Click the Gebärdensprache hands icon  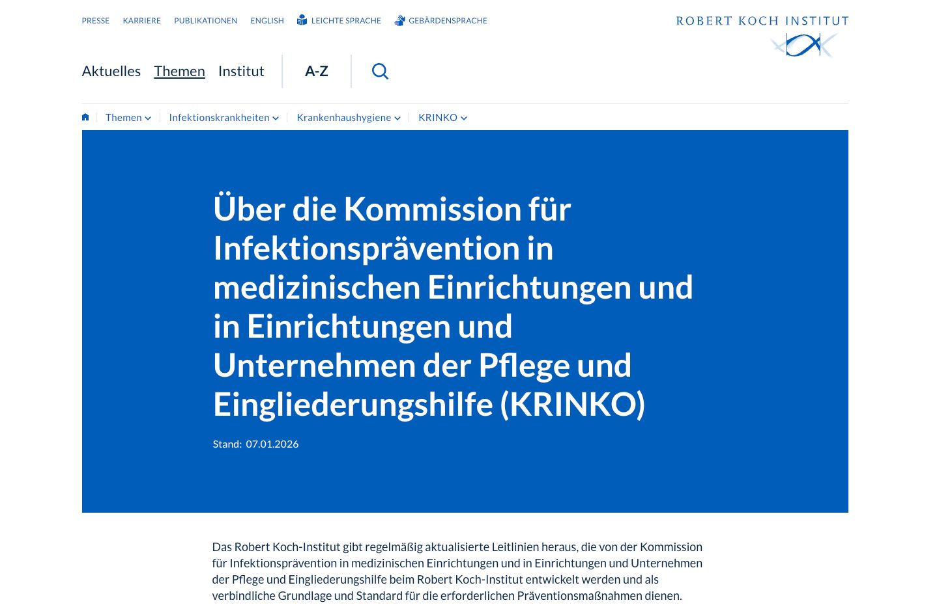(399, 21)
